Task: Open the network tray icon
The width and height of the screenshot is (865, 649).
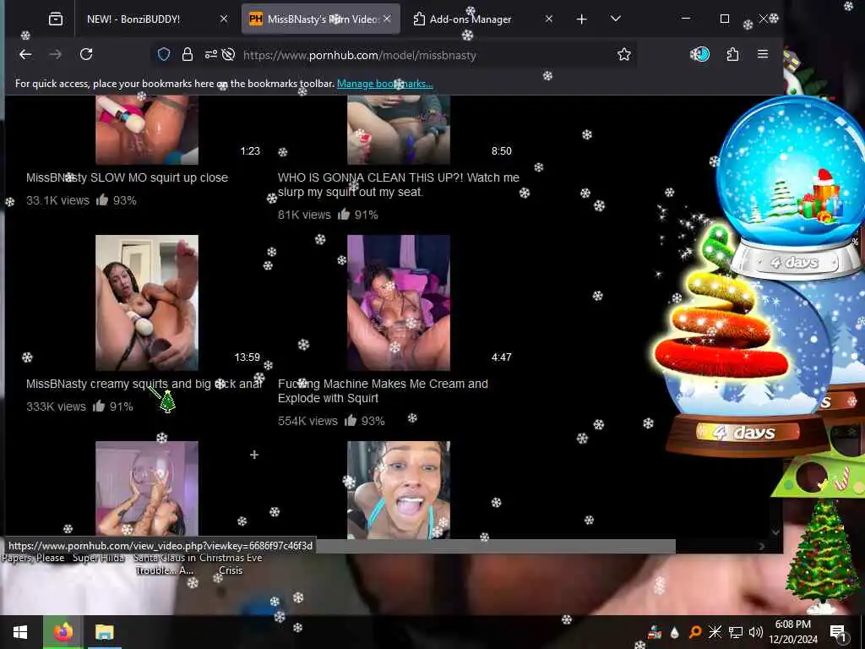Action: (x=736, y=632)
